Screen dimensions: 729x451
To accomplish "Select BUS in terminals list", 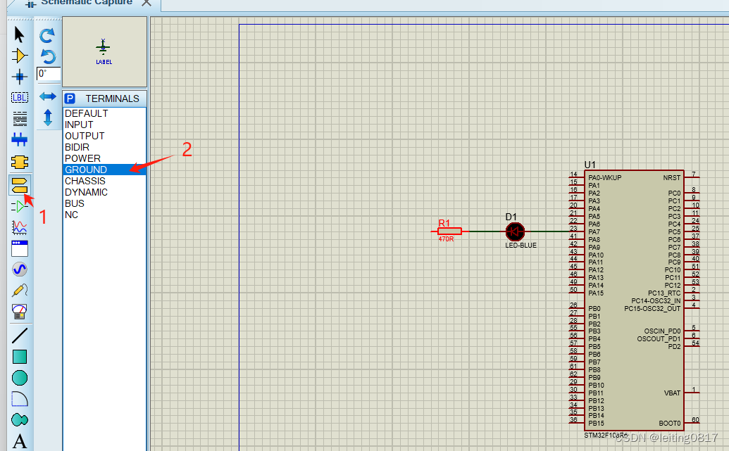I will tap(105, 203).
